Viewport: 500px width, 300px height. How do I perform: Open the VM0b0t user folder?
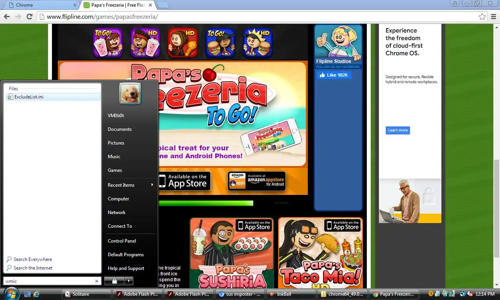click(x=116, y=116)
